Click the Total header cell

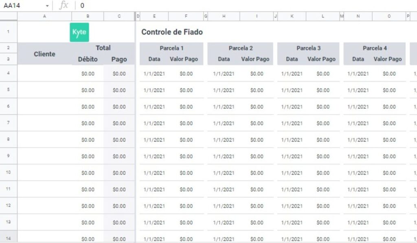point(103,47)
